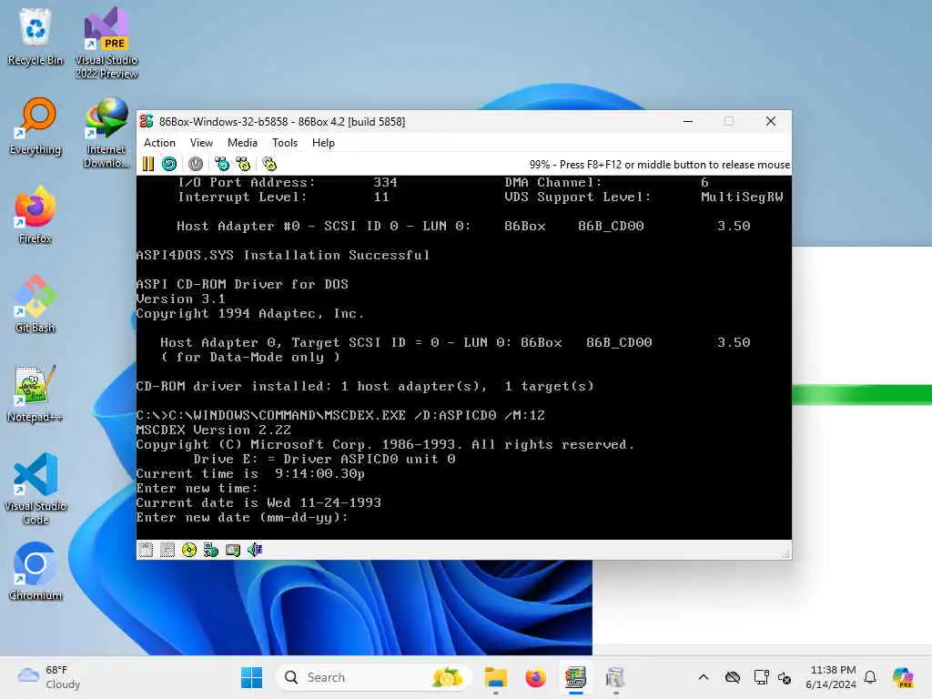Select the Firefox desktop shortcut

pyautogui.click(x=35, y=215)
